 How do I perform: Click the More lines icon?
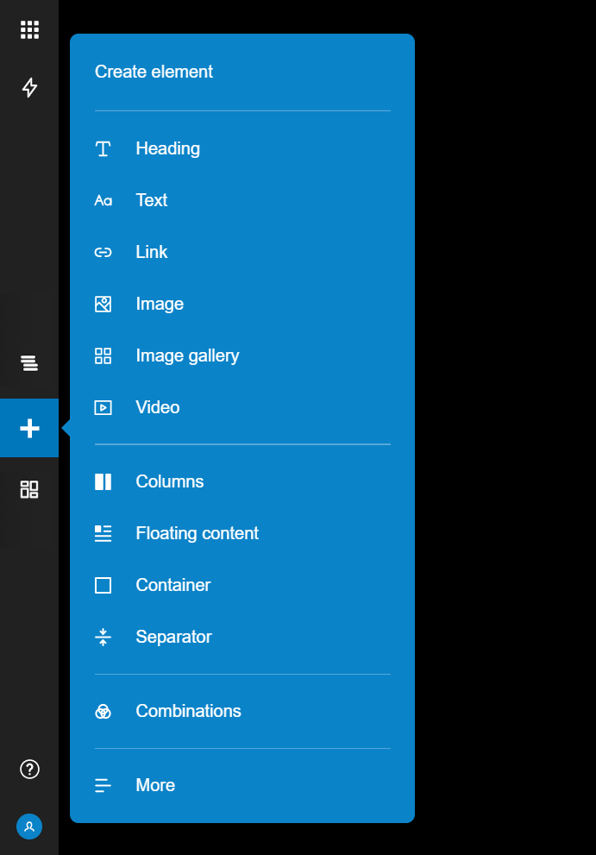(103, 786)
